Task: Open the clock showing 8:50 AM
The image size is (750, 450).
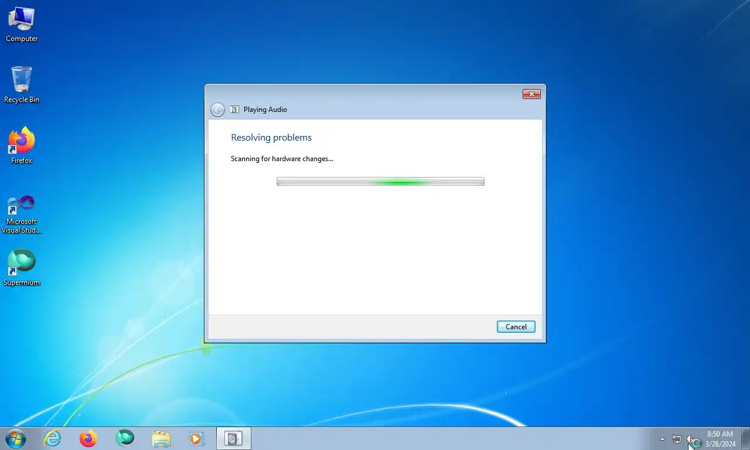Action: pos(720,439)
